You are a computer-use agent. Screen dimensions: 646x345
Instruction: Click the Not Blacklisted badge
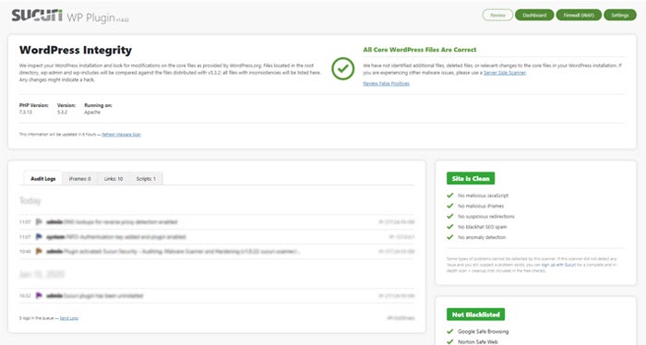coord(475,315)
